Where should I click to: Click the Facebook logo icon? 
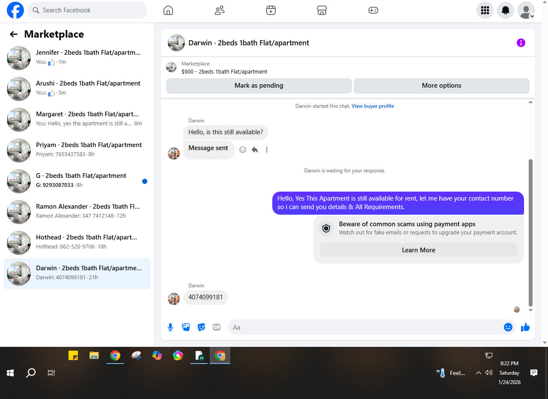click(x=15, y=10)
